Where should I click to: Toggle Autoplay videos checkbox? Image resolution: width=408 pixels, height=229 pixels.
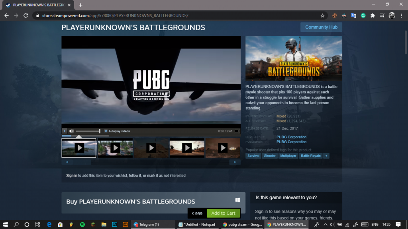(x=106, y=131)
